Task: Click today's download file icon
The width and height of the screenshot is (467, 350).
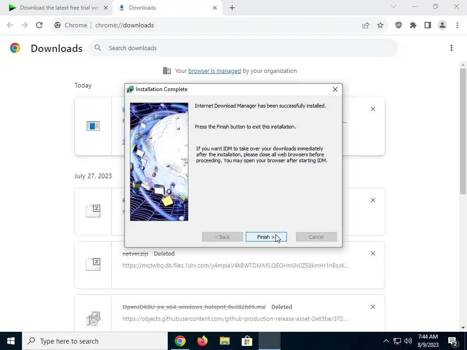Action: click(93, 126)
